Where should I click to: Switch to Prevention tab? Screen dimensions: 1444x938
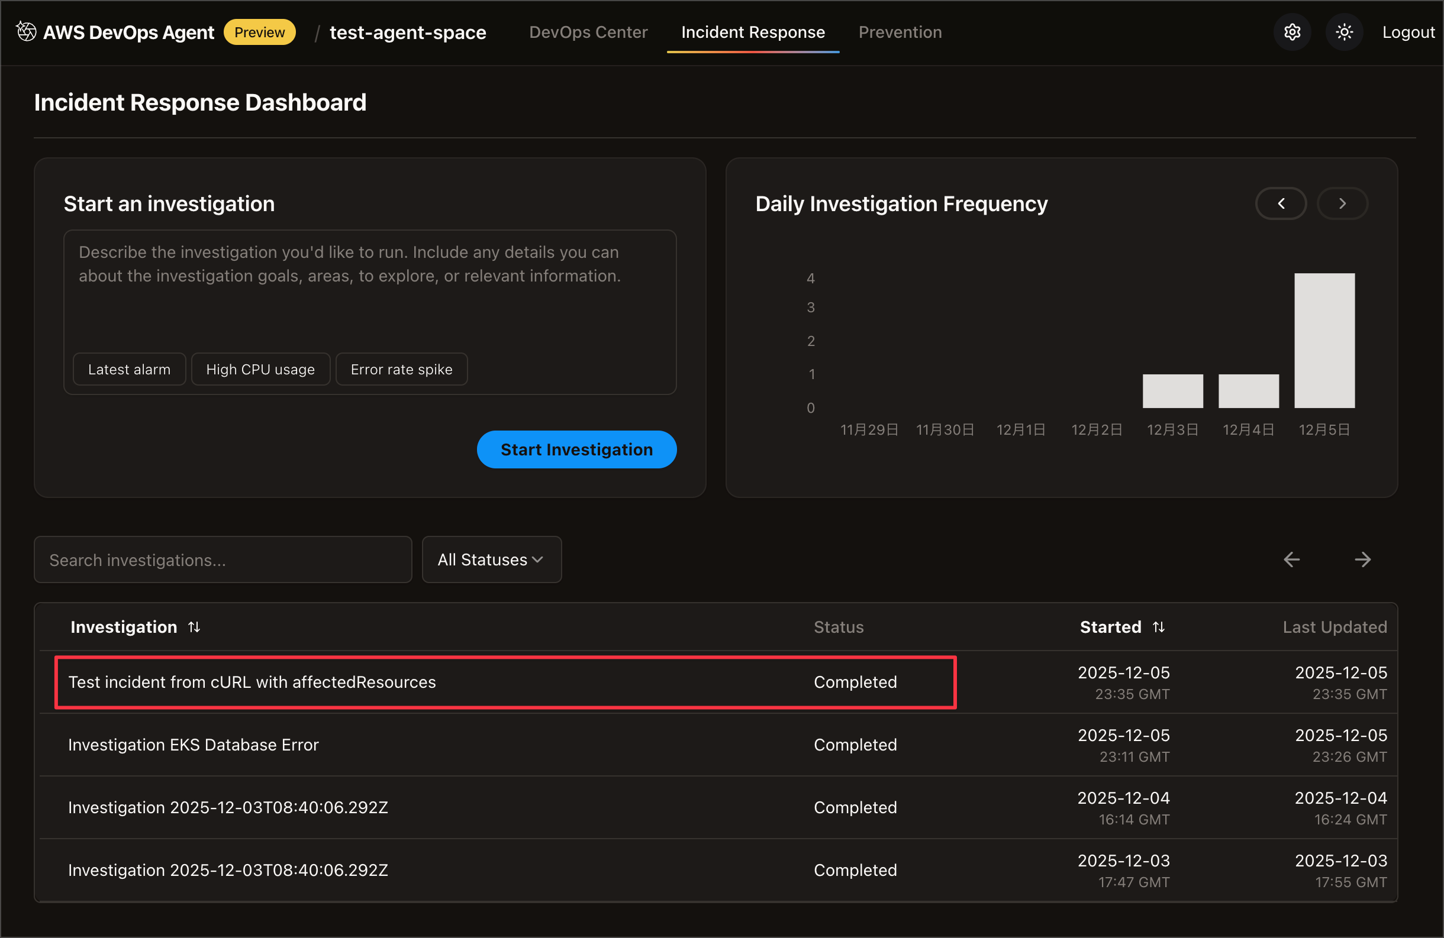[x=900, y=32]
